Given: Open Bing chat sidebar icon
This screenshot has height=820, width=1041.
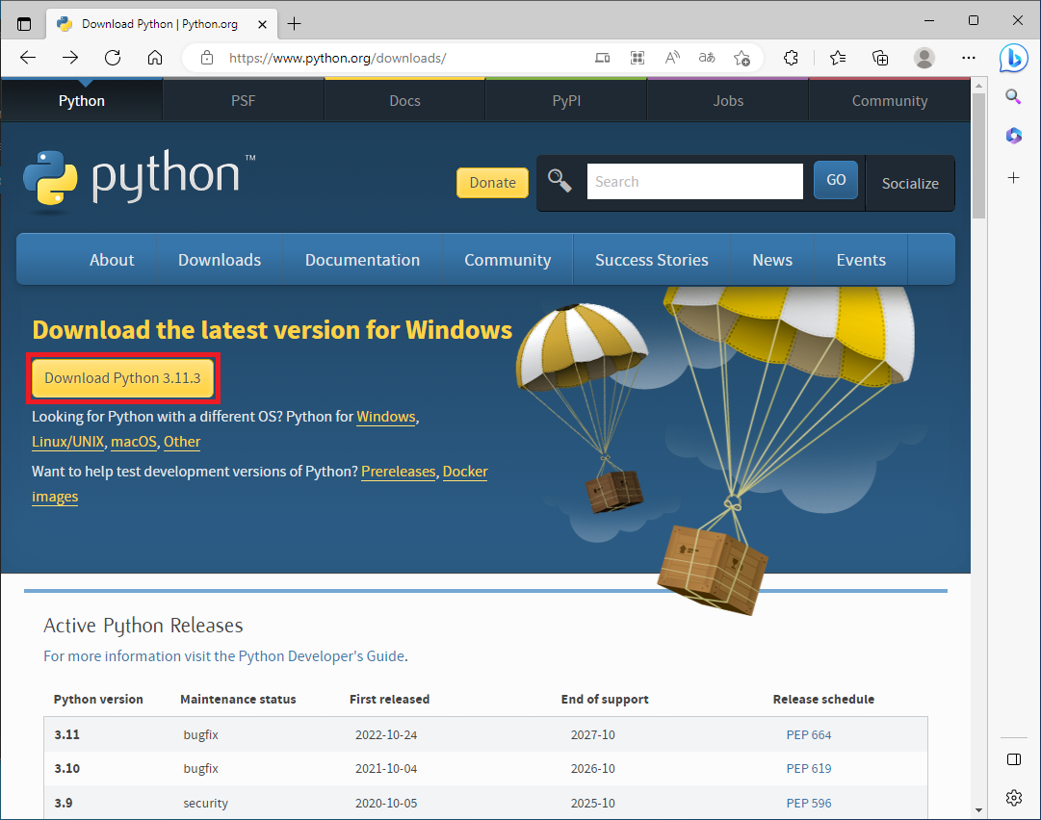Looking at the screenshot, I should pyautogui.click(x=1013, y=58).
